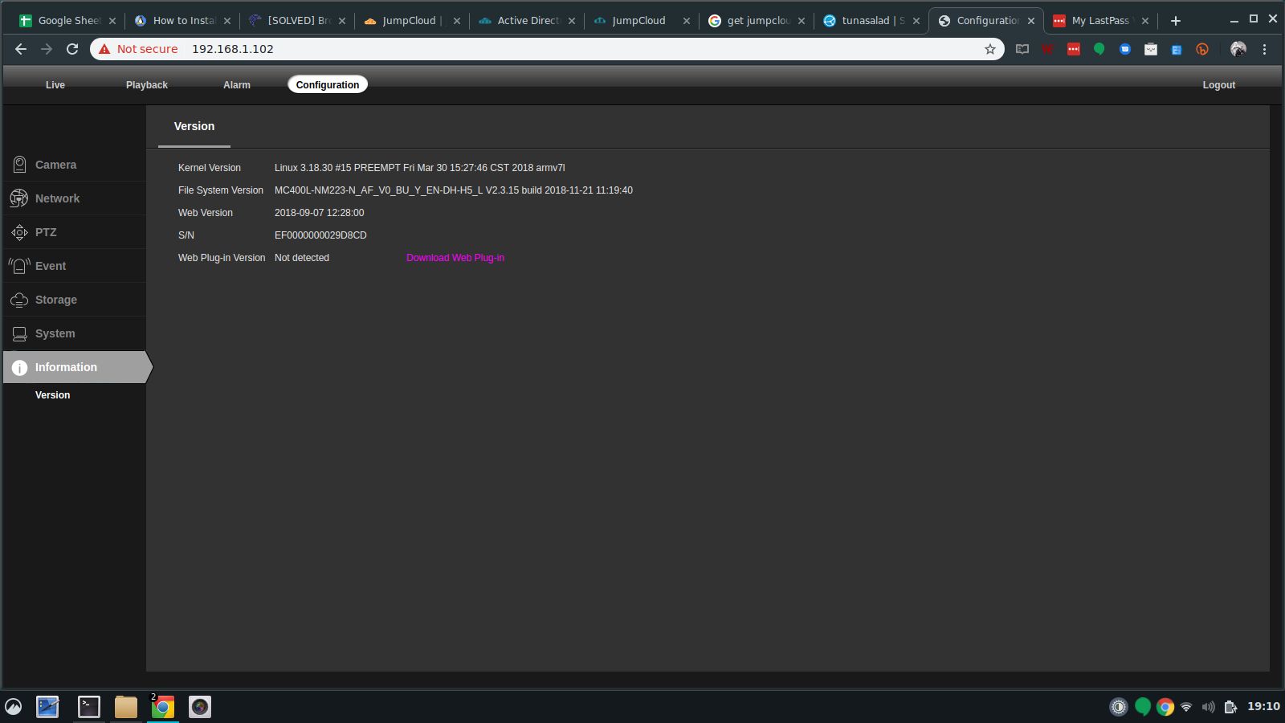Image resolution: width=1285 pixels, height=723 pixels.
Task: Switch to the Live tab
Action: [x=55, y=85]
